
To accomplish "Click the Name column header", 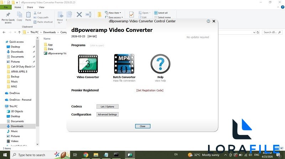I will pos(47,39).
